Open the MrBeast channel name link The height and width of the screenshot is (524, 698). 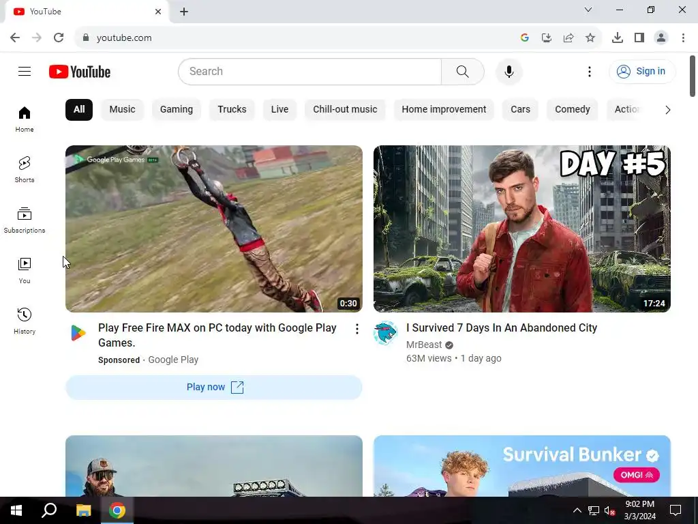424,345
